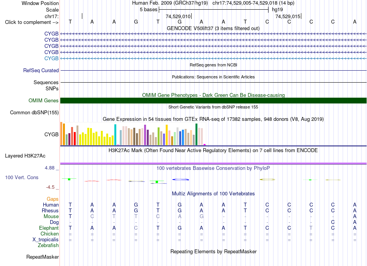The image size is (367, 266).
Task: Open the 100 Vert. Cons track label
Action: point(22,177)
